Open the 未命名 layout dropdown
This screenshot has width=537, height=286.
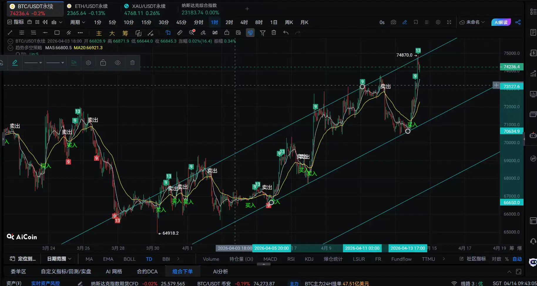[x=472, y=22]
